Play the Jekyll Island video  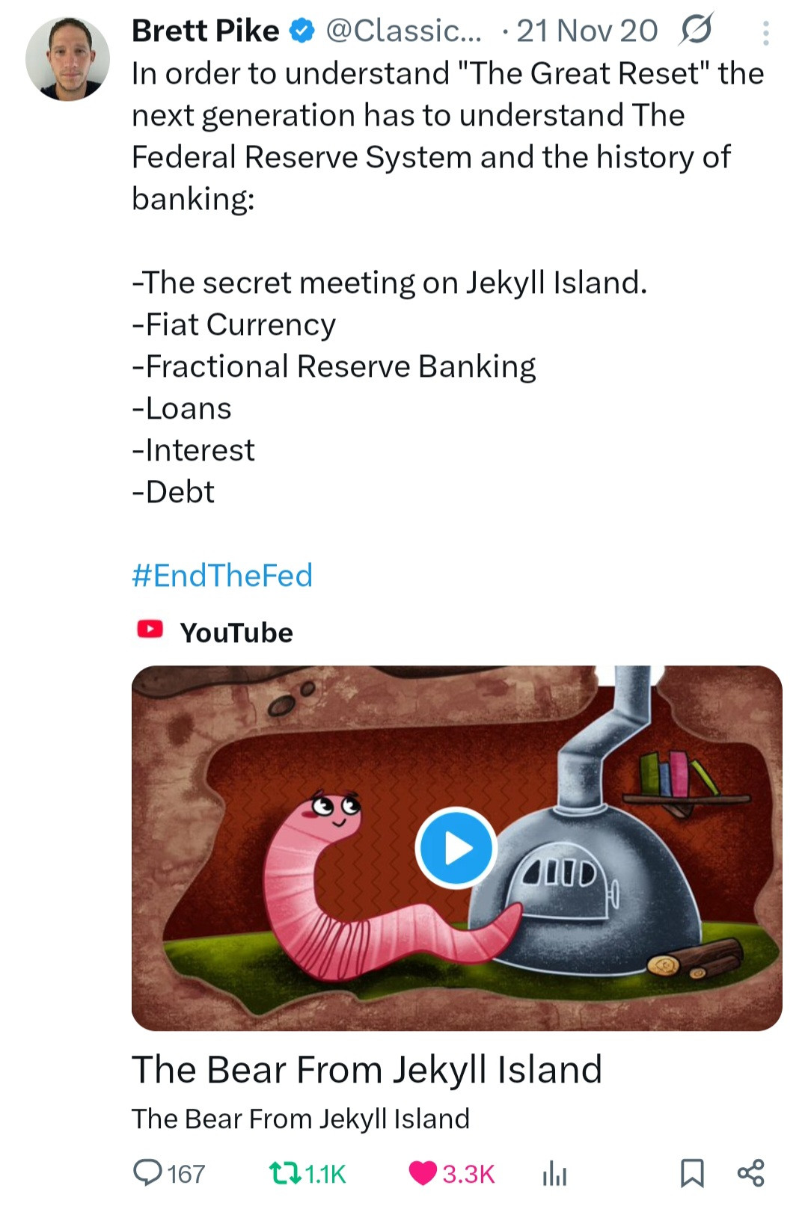(456, 848)
